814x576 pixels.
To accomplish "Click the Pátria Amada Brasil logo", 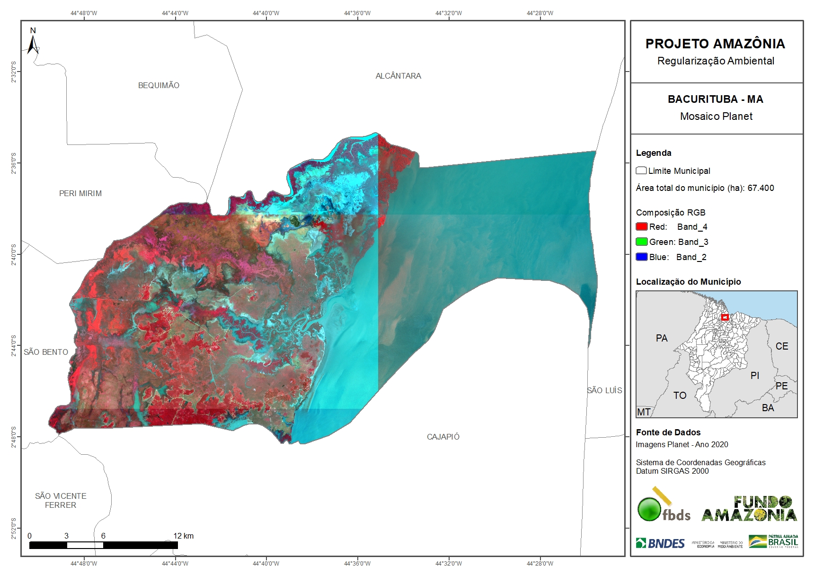I will [773, 541].
